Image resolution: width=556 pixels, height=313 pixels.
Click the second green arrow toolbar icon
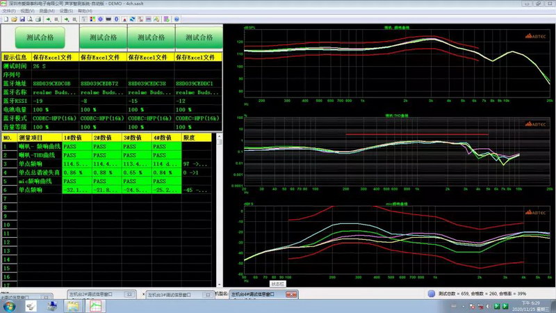pos(67,19)
